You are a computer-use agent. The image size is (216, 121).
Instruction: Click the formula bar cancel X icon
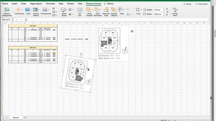tap(17, 20)
